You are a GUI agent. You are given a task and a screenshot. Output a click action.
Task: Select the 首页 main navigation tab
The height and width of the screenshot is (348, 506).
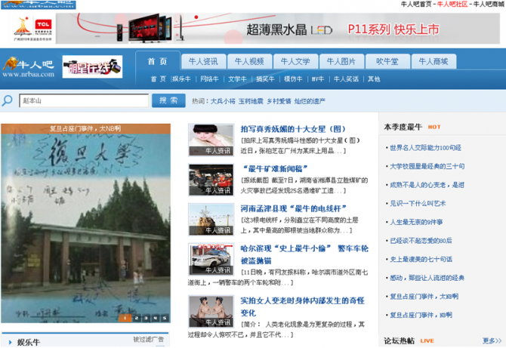pos(157,62)
